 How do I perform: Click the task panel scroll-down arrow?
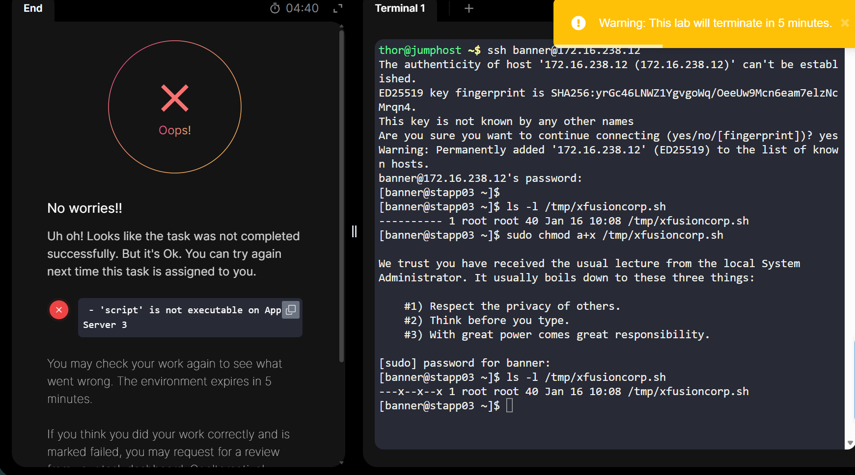coord(342,462)
